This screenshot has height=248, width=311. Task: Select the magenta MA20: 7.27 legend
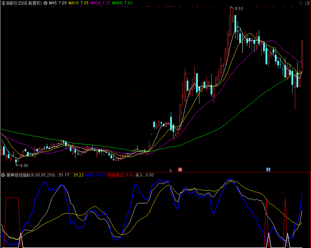click(100, 3)
